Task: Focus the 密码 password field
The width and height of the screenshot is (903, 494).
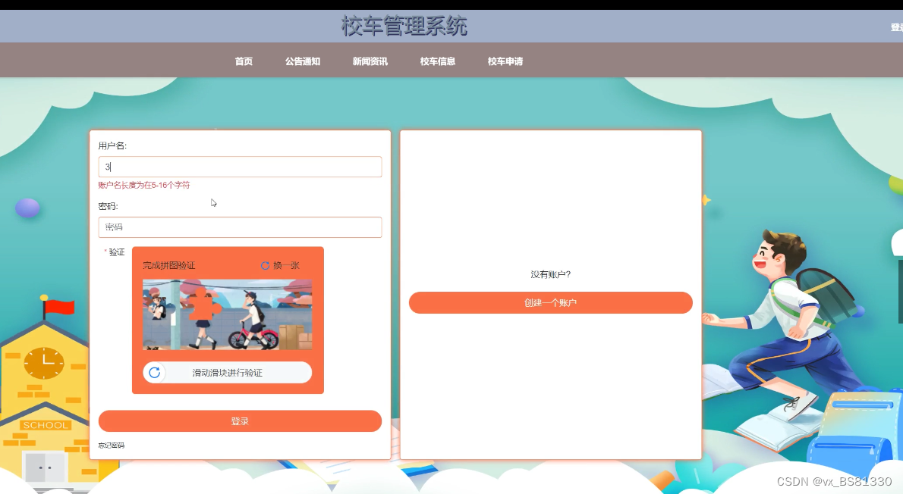Action: click(x=240, y=227)
